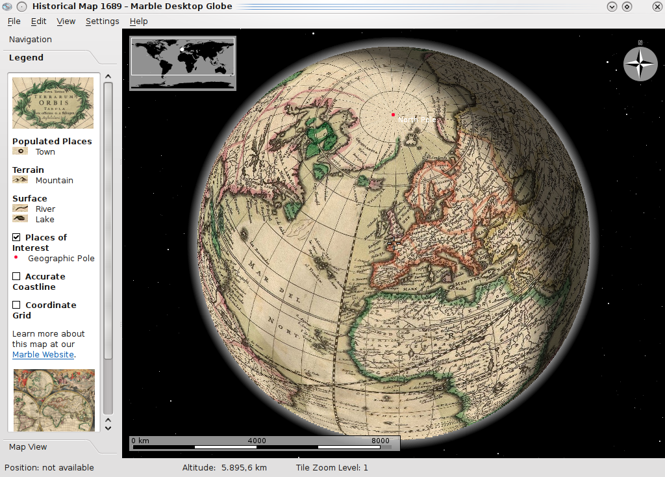Enable the Accurate Coastline checkbox
This screenshot has height=477, width=665.
click(17, 276)
